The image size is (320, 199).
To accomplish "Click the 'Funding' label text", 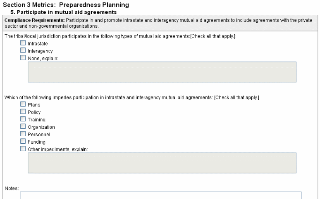I will point(36,142).
